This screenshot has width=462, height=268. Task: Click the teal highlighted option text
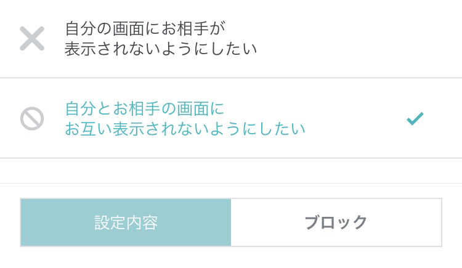pos(185,118)
